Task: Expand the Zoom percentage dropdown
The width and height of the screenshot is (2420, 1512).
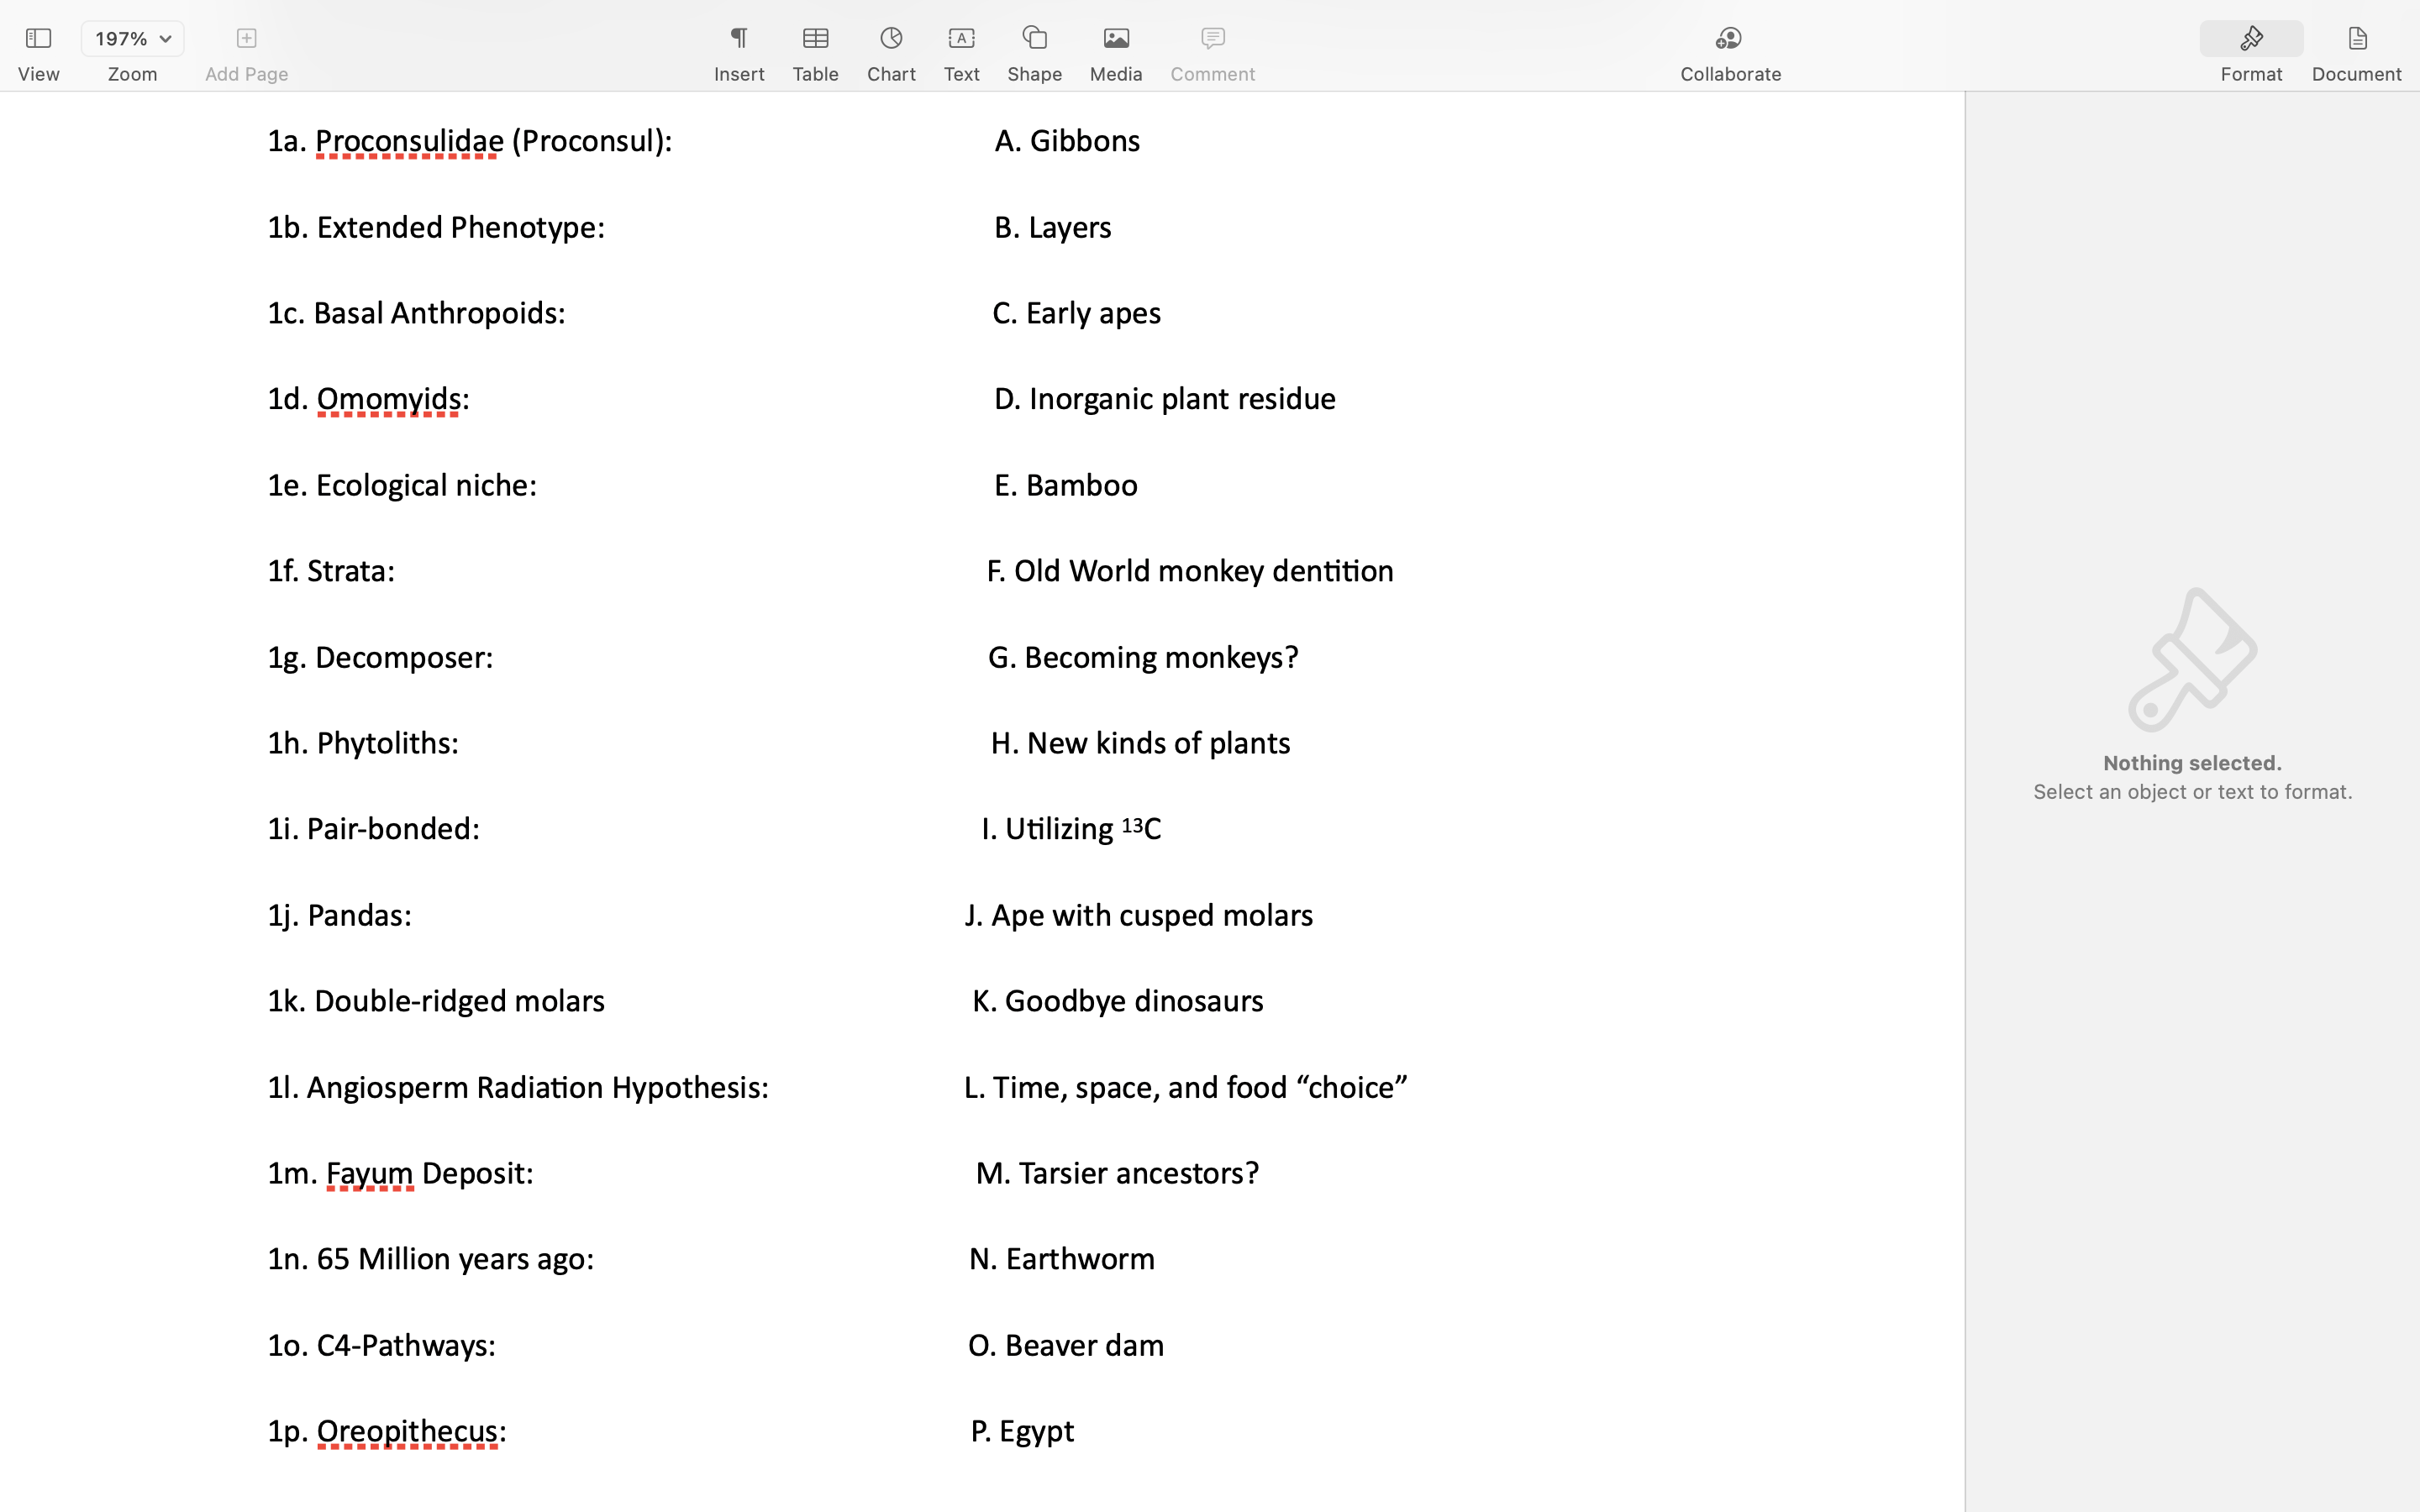Action: pos(132,39)
